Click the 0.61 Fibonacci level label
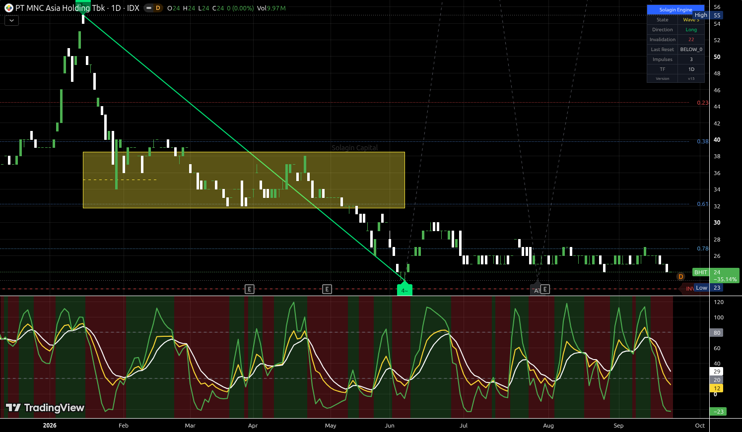Screen dimensions: 742x432 703,204
